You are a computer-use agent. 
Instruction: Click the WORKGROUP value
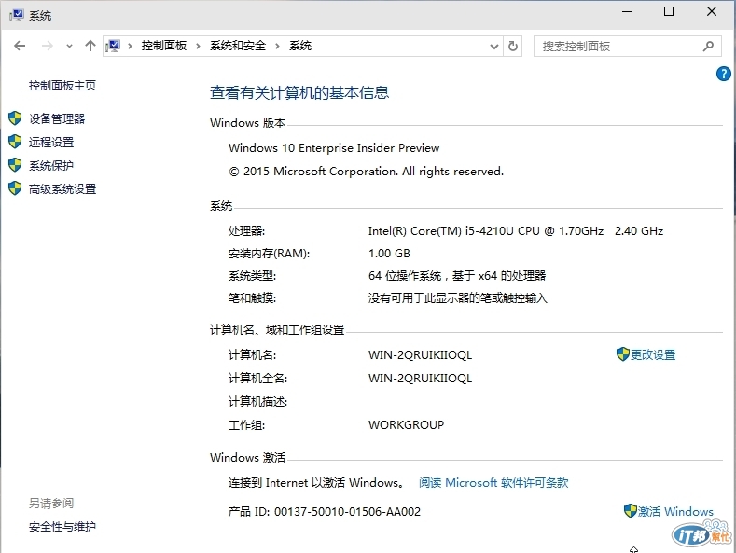pos(406,425)
